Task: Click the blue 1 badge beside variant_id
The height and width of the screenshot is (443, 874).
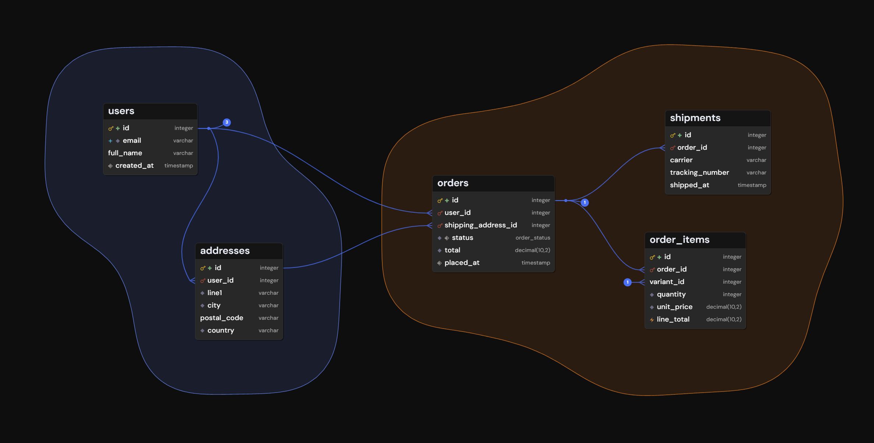Action: [x=627, y=282]
